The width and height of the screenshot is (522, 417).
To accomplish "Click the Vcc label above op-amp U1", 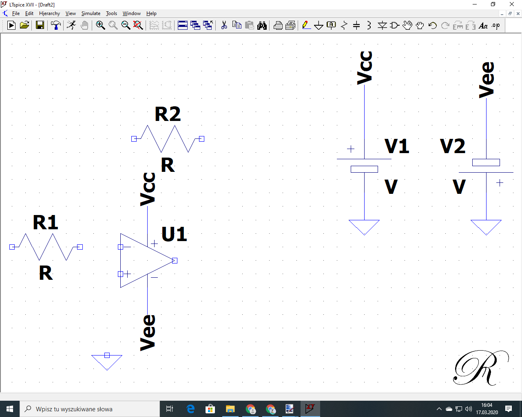I will click(148, 189).
